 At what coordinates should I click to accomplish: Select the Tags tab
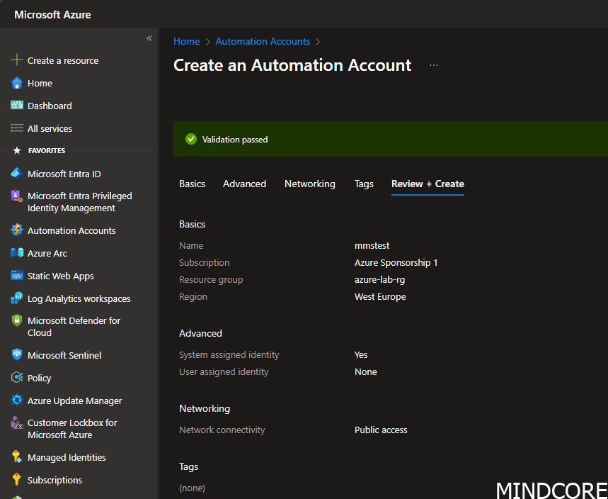click(x=364, y=184)
